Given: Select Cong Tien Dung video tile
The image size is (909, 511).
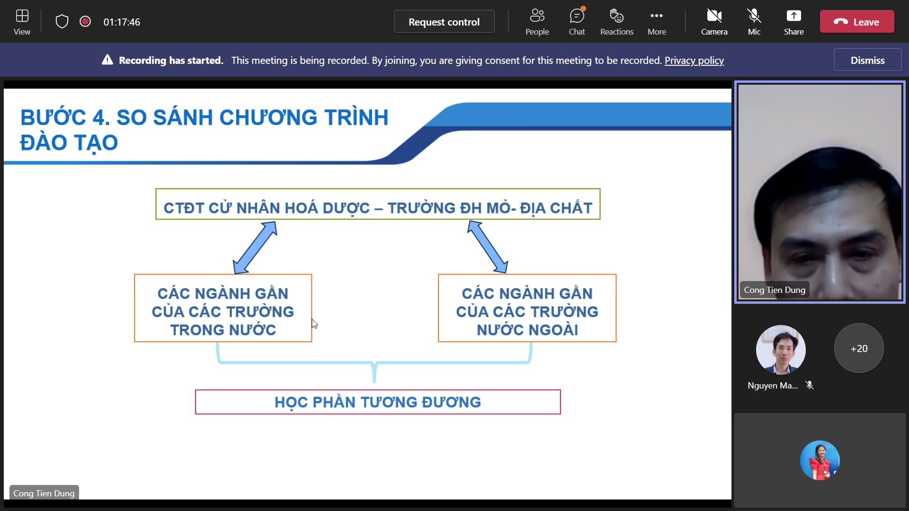Looking at the screenshot, I should pos(820,192).
